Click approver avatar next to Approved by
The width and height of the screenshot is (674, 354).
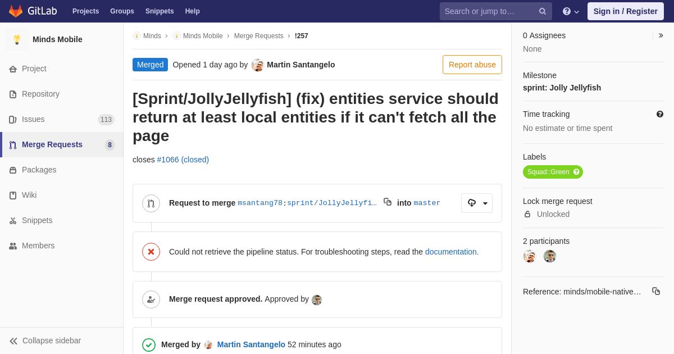[x=317, y=300]
